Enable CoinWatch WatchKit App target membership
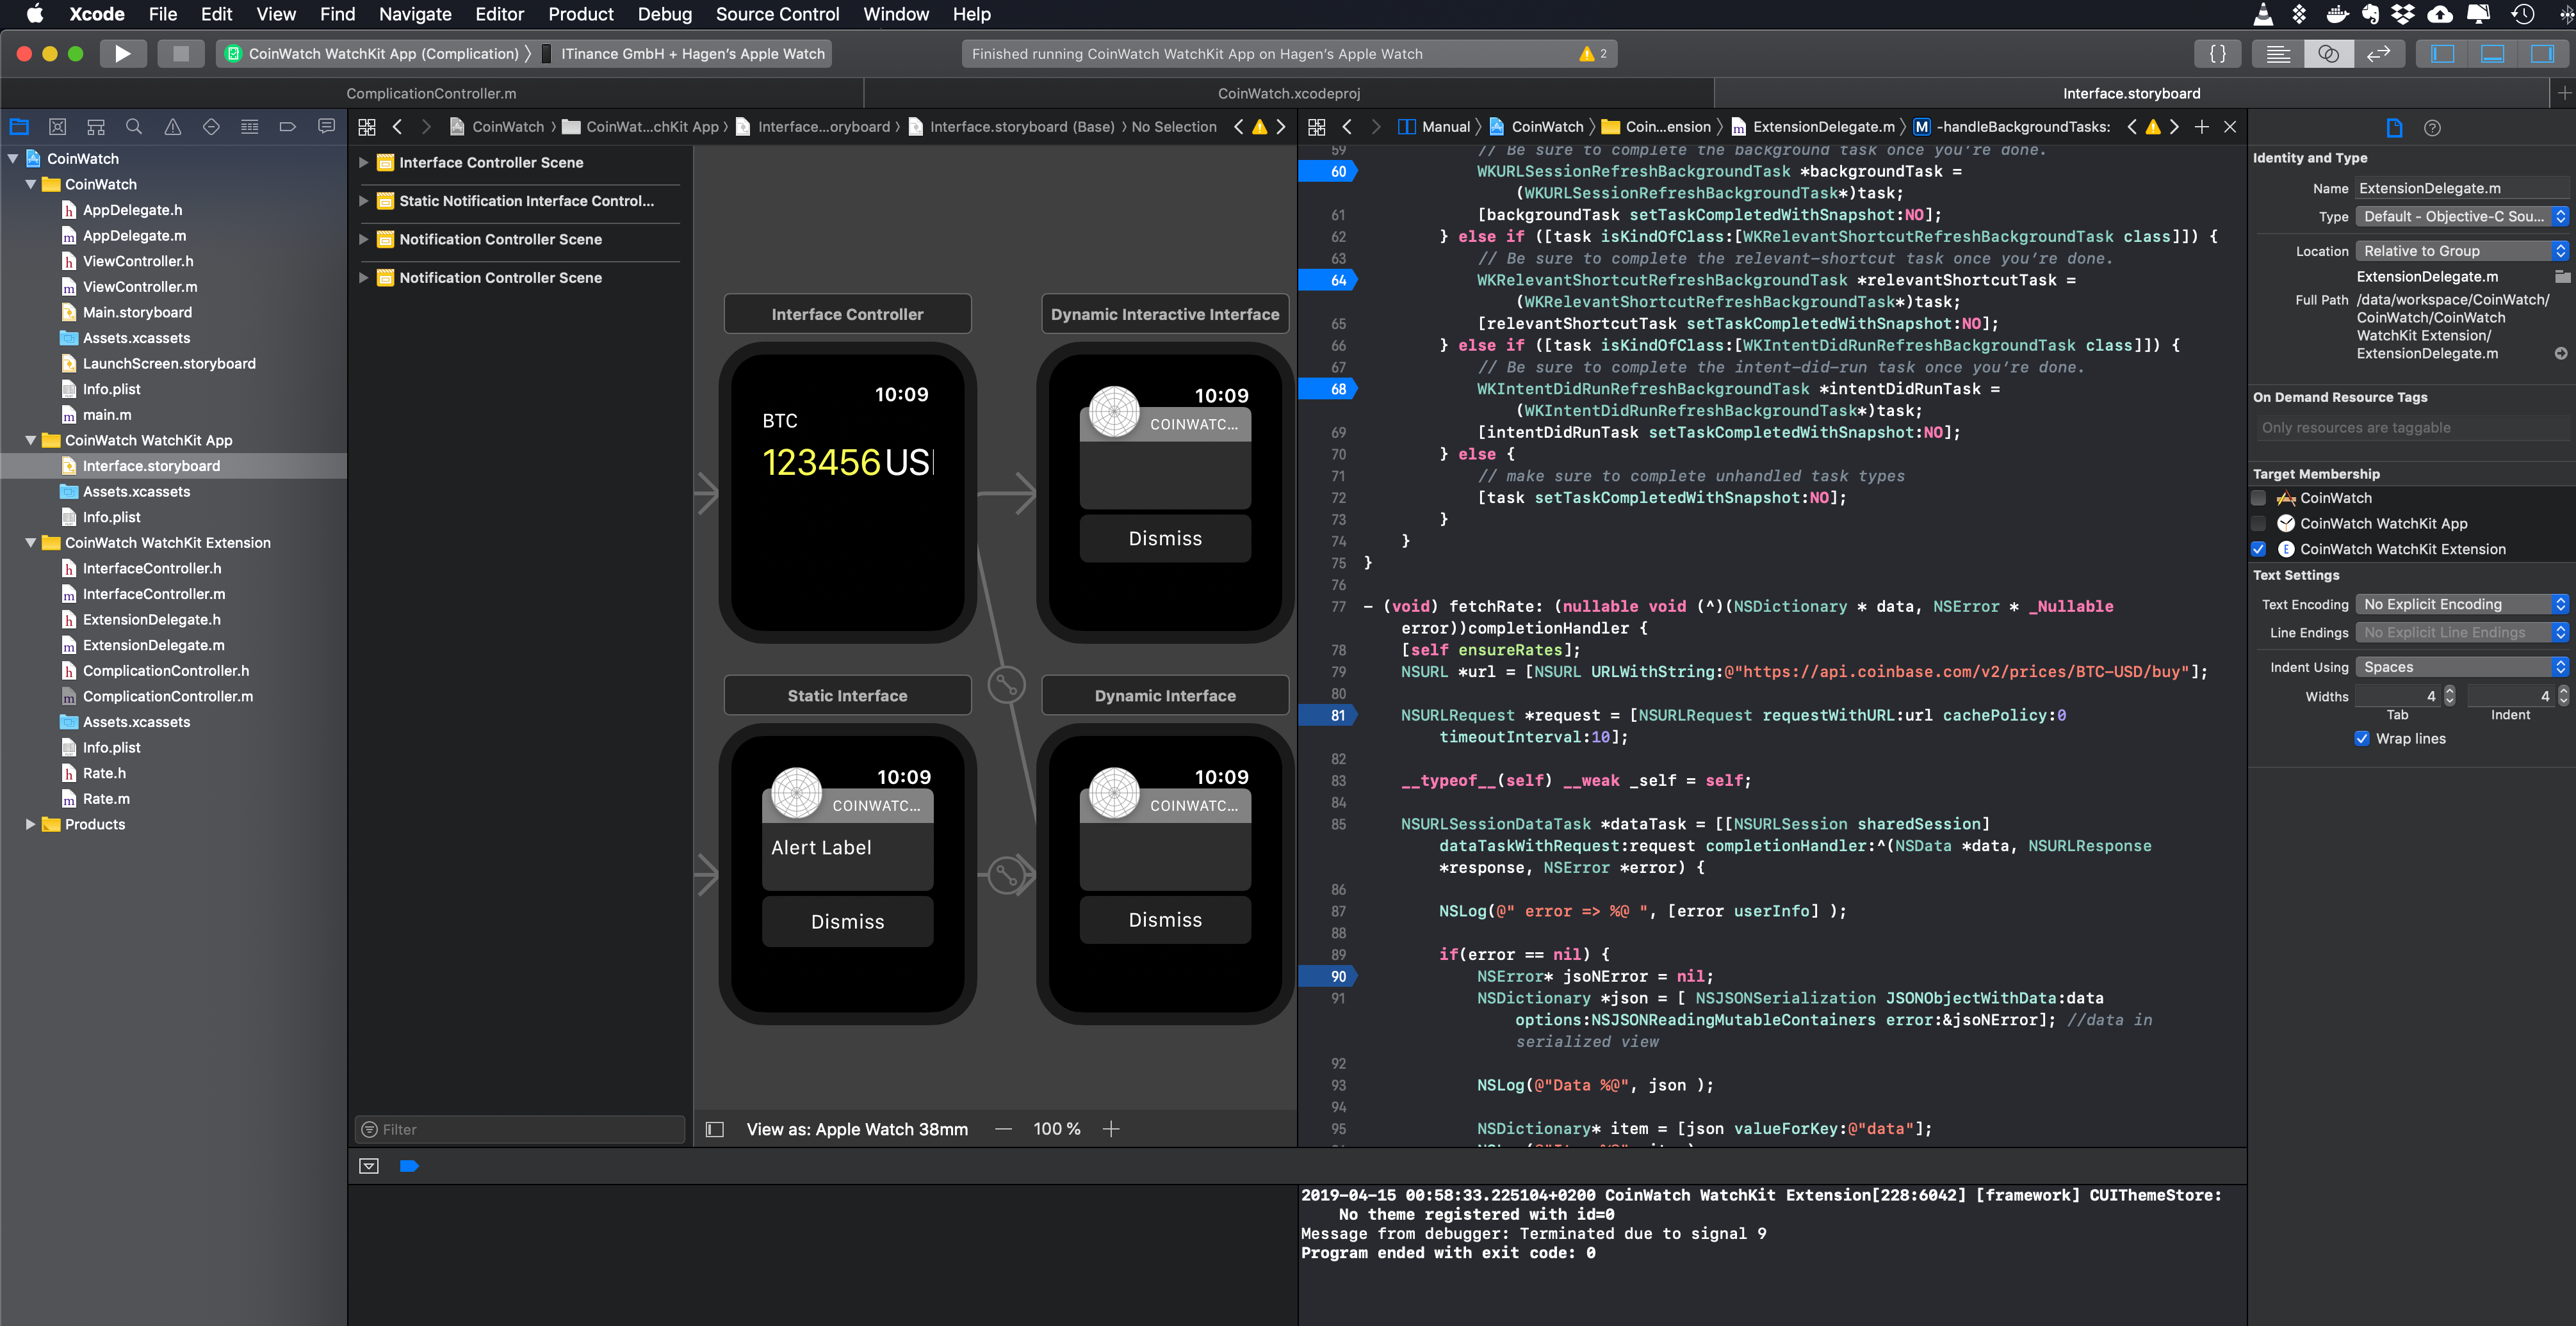The width and height of the screenshot is (2576, 1326). coord(2258,523)
